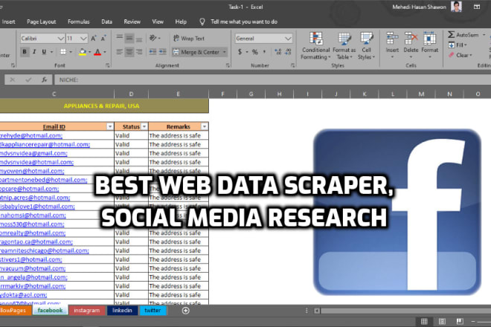
Task: Switch to the instagram sheet tab
Action: [86, 311]
